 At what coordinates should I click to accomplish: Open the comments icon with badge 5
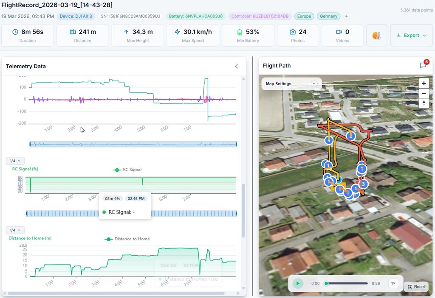(x=423, y=65)
